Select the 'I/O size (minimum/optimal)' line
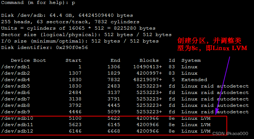 (x=80, y=41)
